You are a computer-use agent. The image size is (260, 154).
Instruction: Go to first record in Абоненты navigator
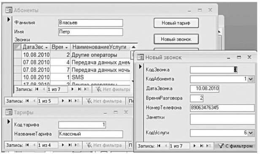pos(27,101)
